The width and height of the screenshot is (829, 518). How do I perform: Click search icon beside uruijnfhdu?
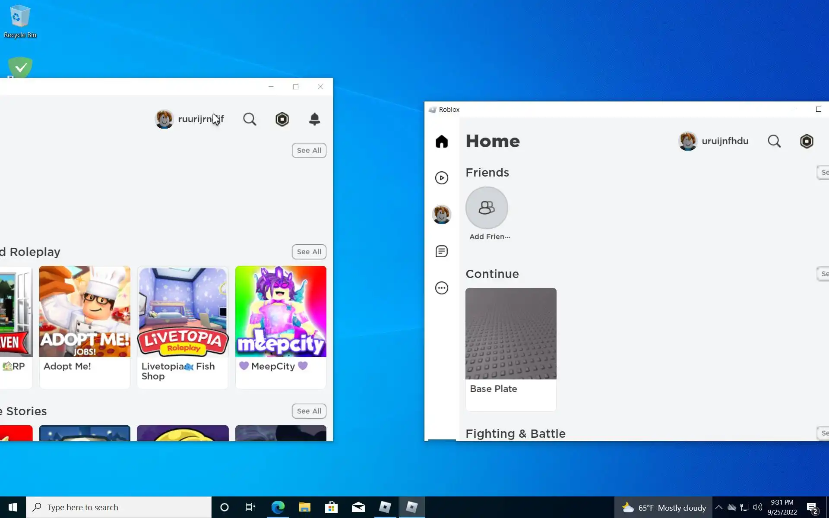[x=774, y=141]
